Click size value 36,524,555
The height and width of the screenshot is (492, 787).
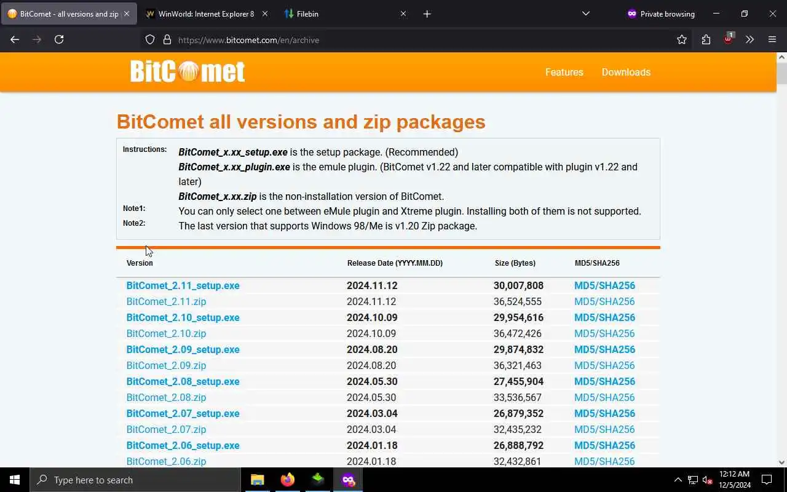pos(518,301)
